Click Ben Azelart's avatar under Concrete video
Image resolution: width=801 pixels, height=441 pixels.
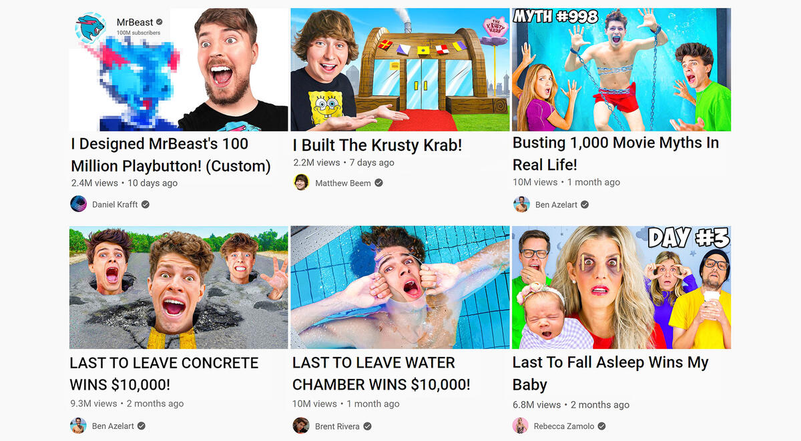79,426
